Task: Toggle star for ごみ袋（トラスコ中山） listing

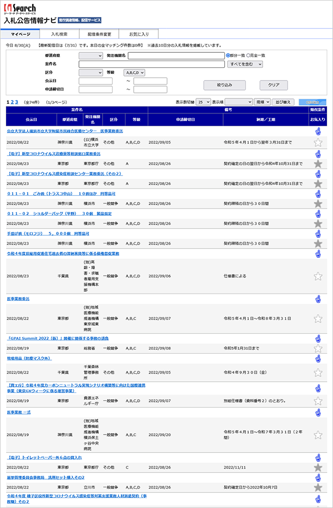Action: 318,204
